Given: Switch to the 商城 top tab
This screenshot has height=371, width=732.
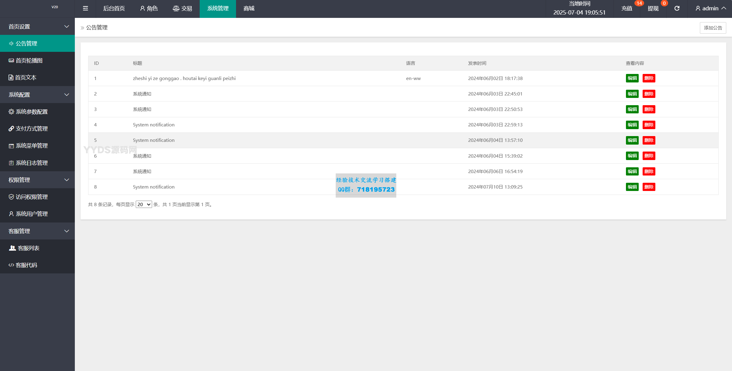Looking at the screenshot, I should tap(249, 8).
